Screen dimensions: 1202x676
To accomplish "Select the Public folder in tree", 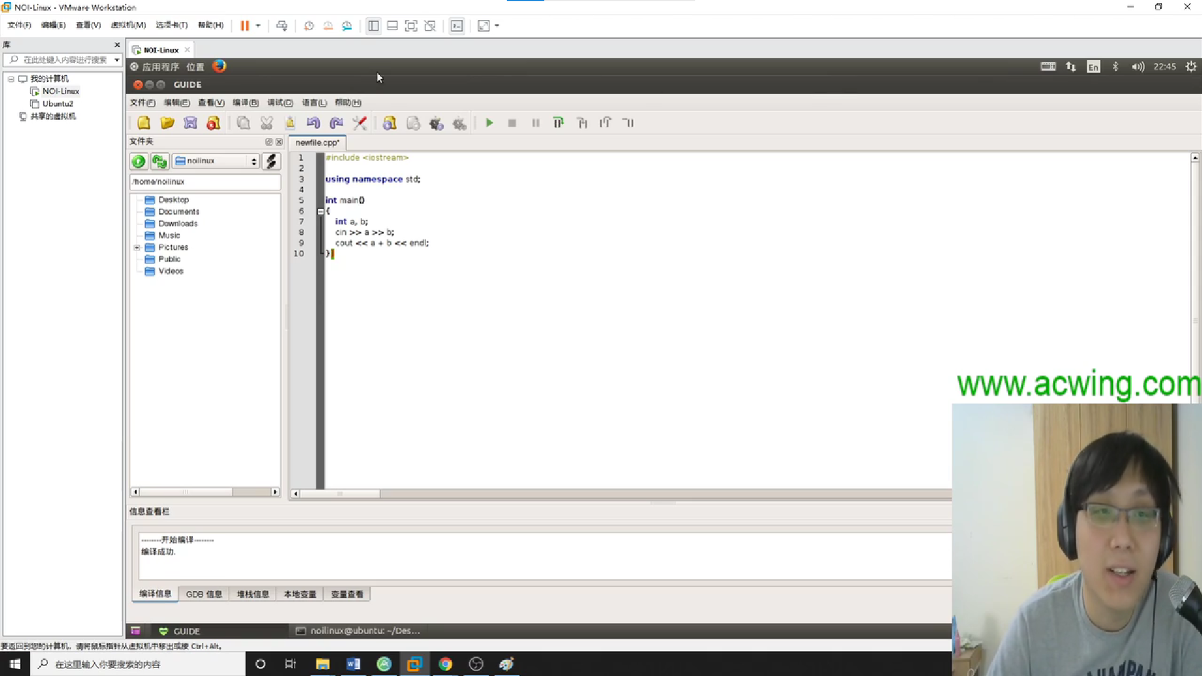I will (169, 259).
